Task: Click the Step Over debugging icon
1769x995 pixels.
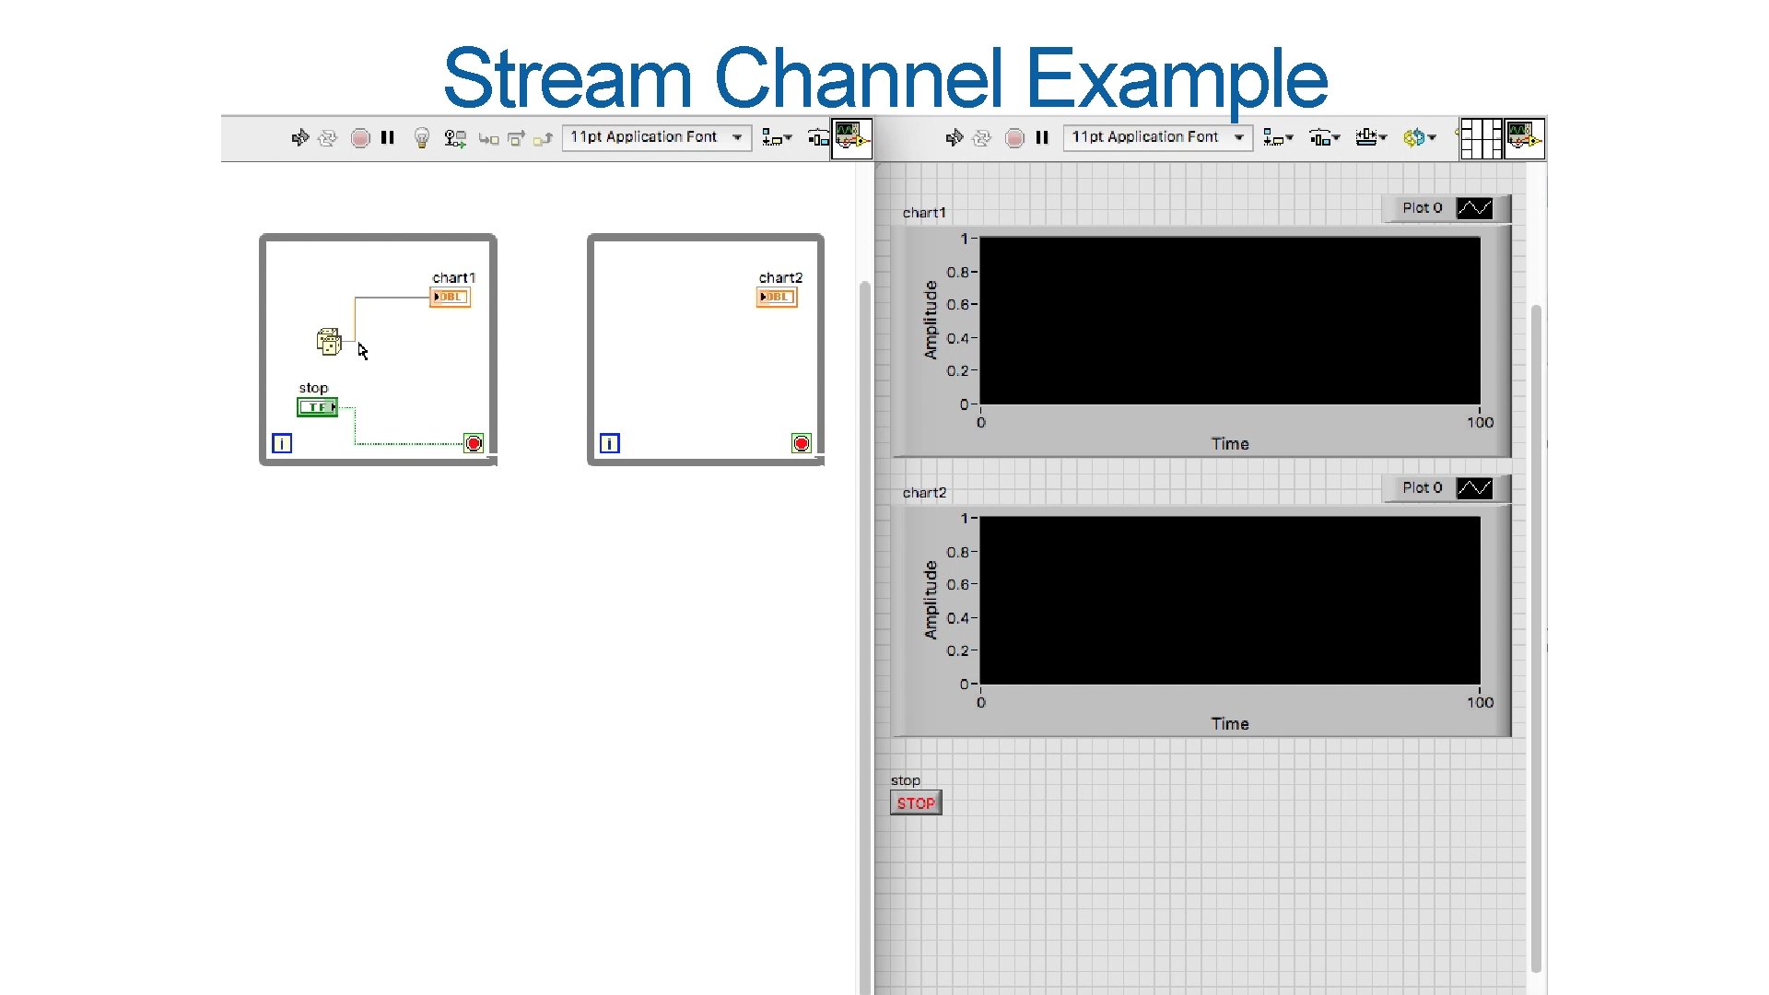Action: point(516,138)
